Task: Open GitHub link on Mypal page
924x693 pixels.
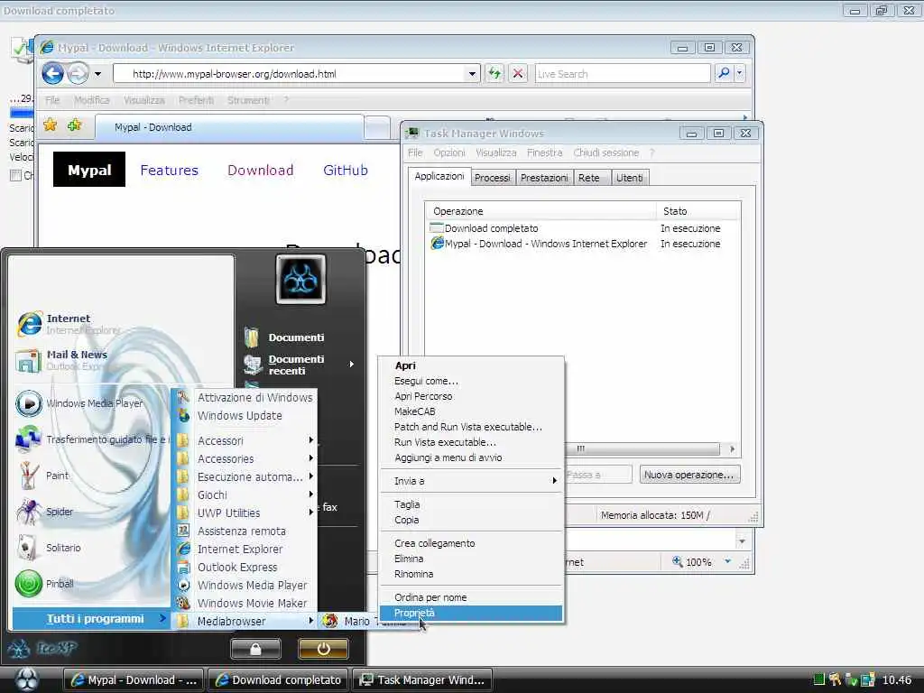Action: tap(346, 171)
